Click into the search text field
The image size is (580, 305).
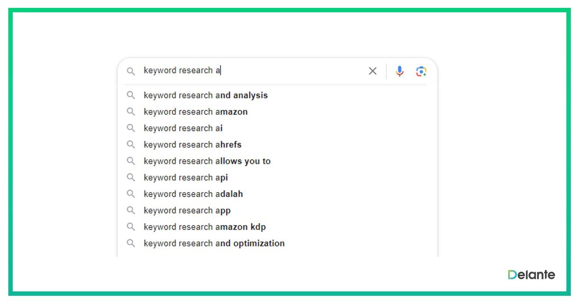pos(263,71)
